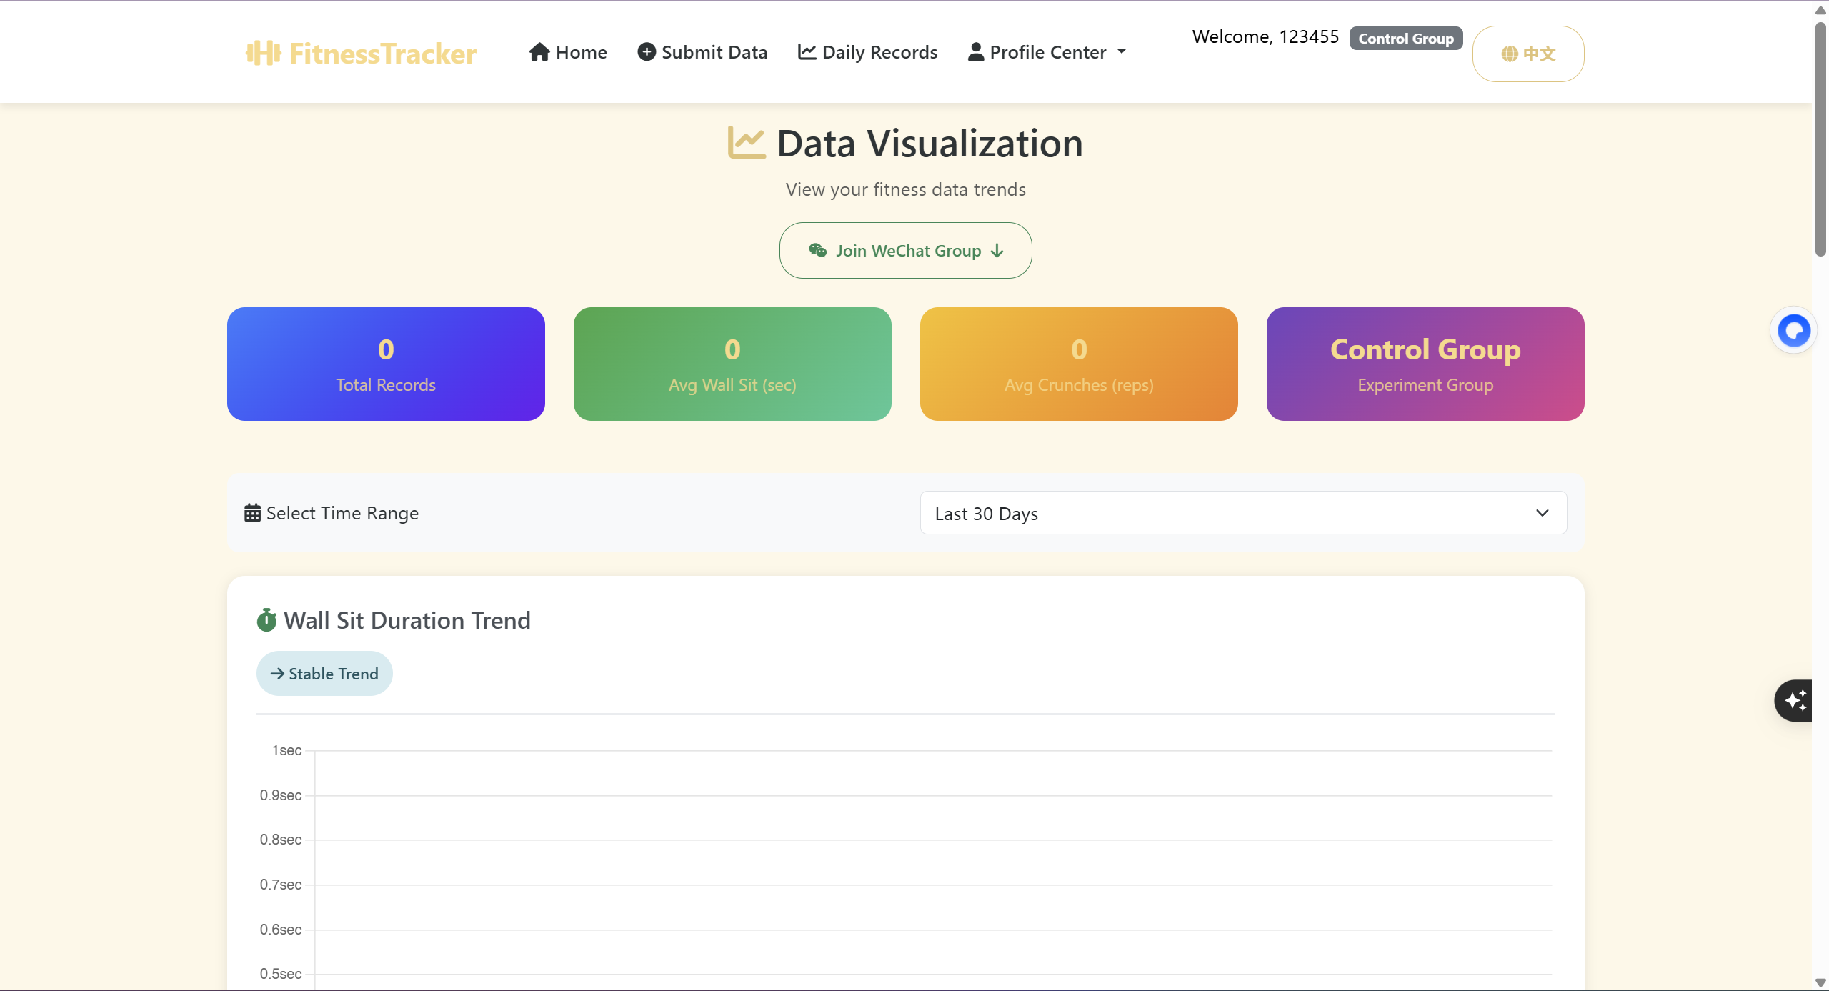Click the blue floating chat bubble icon
Viewport: 1829px width, 991px height.
pos(1793,331)
